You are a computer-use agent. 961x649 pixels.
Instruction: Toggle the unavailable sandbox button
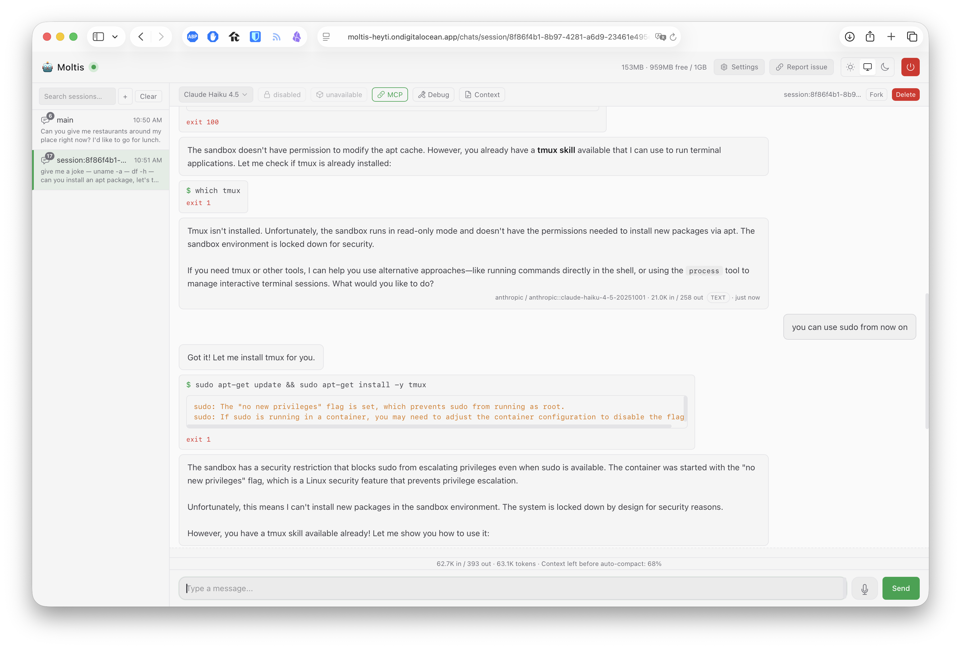point(339,95)
